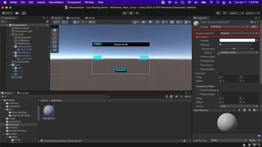Viewport: 262px width, 147px height.
Task: Open the Assets menu
Action: (41, 2)
